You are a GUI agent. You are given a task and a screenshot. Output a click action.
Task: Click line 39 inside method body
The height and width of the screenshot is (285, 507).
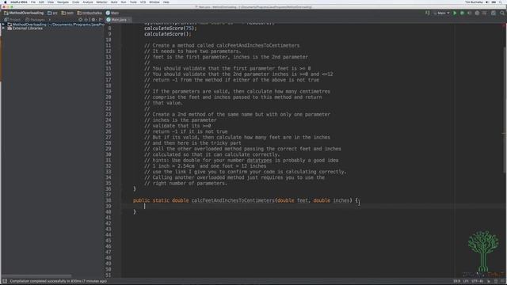(x=314, y=206)
